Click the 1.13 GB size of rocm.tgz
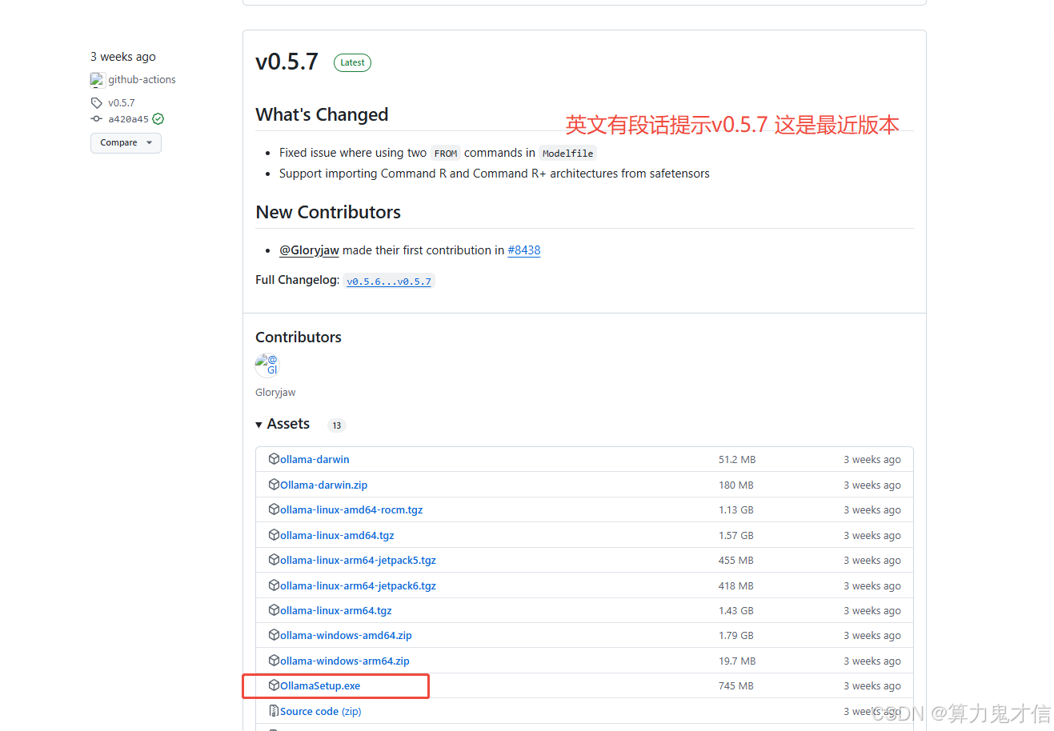Viewport: 1054px width, 731px height. pos(735,509)
